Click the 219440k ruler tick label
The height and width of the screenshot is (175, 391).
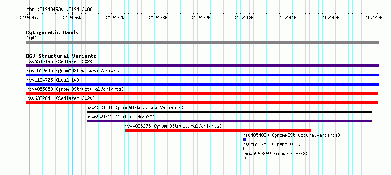(x=244, y=18)
